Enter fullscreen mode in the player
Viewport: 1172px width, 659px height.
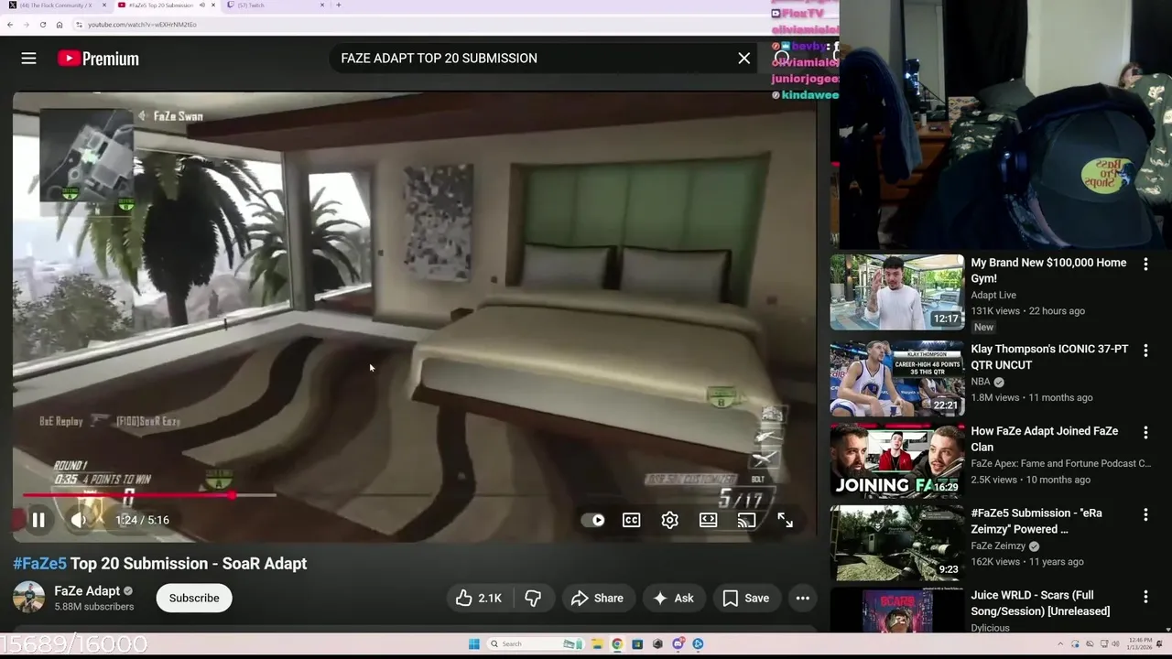coord(786,520)
